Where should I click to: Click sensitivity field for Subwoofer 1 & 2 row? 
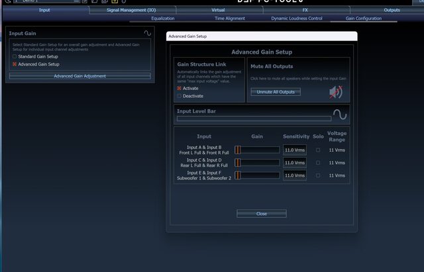click(295, 175)
